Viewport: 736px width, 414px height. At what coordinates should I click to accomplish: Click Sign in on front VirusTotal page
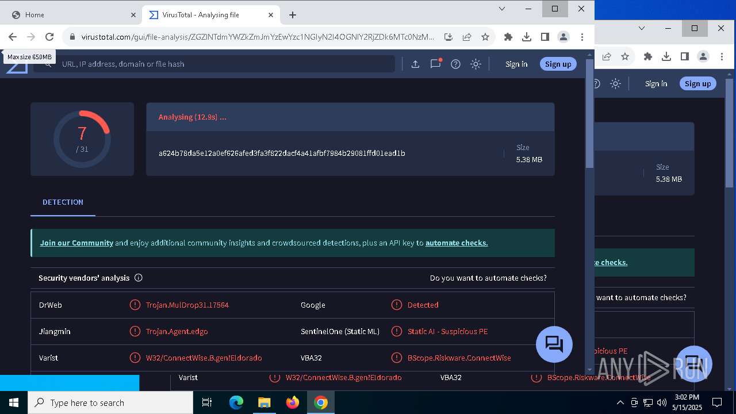coord(516,64)
